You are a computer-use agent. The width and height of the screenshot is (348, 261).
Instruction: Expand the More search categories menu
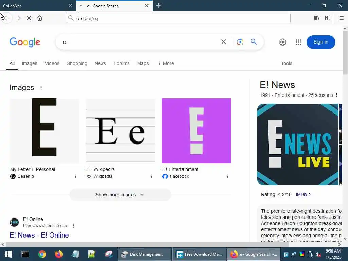[x=166, y=63]
